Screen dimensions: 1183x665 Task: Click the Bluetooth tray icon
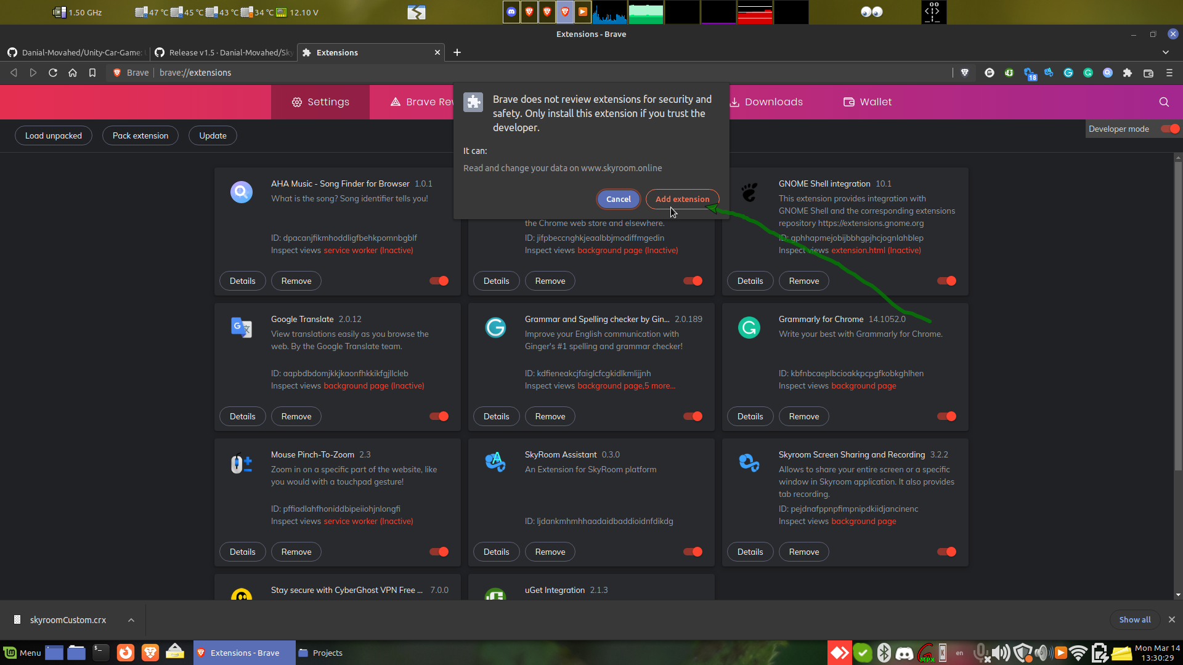pos(884,653)
